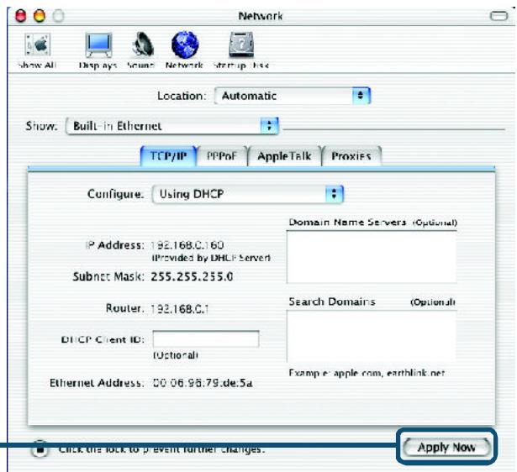Click the Example: apple.com, earthlink.net text

point(367,373)
